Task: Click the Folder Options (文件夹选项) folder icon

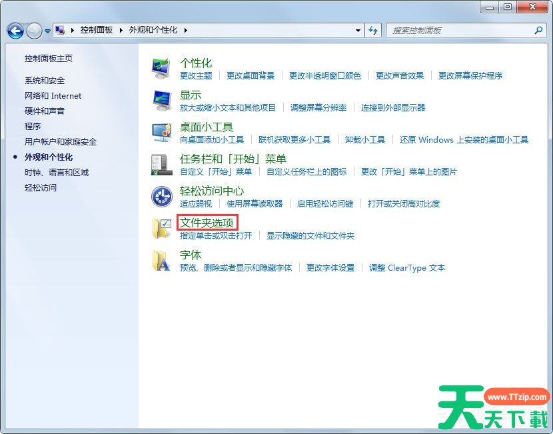Action: coord(161,228)
